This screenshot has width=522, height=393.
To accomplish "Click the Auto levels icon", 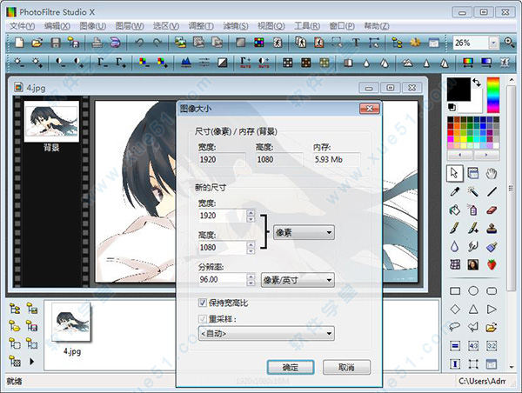I will 245,63.
